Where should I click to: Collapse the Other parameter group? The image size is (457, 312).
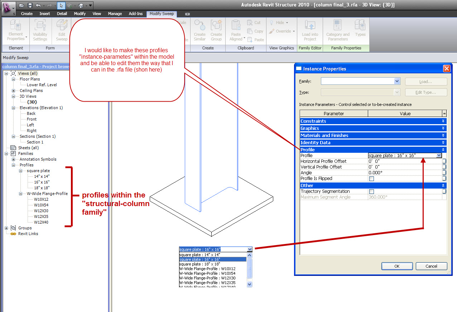click(443, 186)
